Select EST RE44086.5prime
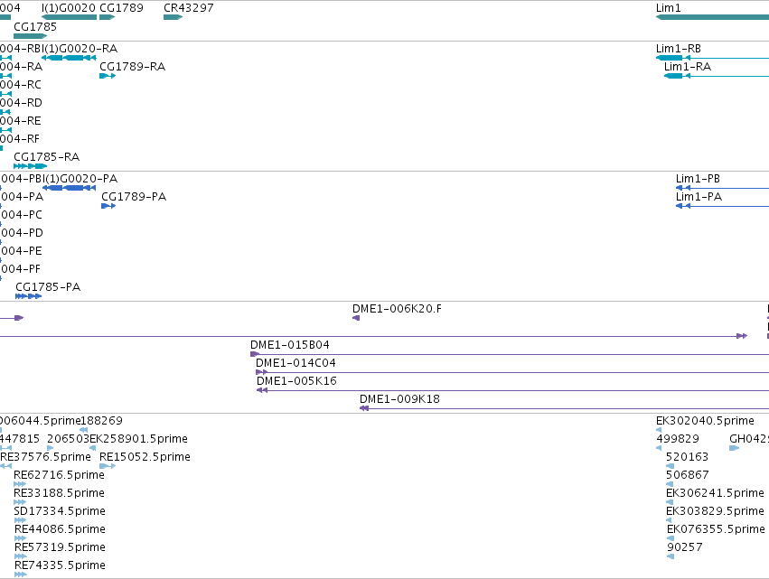Viewport: 769px width, 579px height. pyautogui.click(x=20, y=538)
